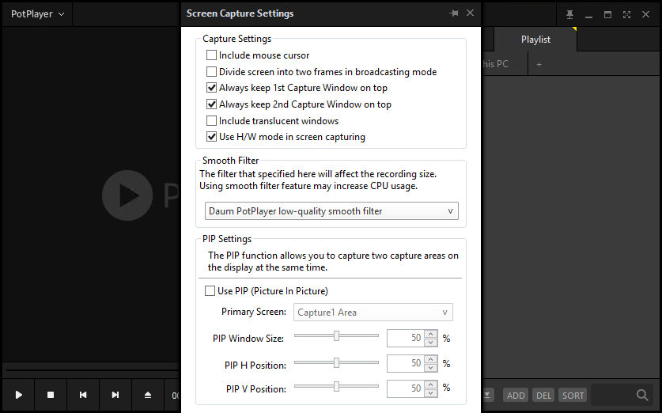
Task: Click the PIP V Position value field
Action: (x=406, y=389)
